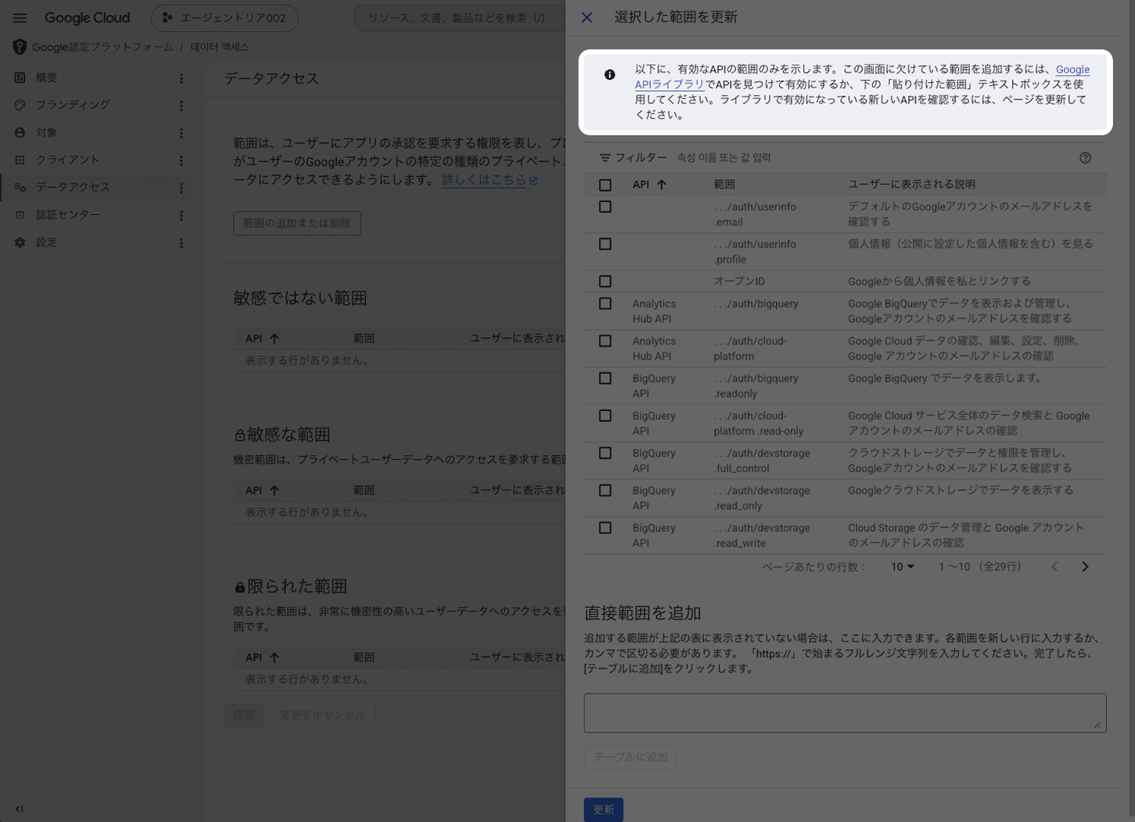Open more options for 認証センター
Screen dimensions: 1135x822
(181, 216)
